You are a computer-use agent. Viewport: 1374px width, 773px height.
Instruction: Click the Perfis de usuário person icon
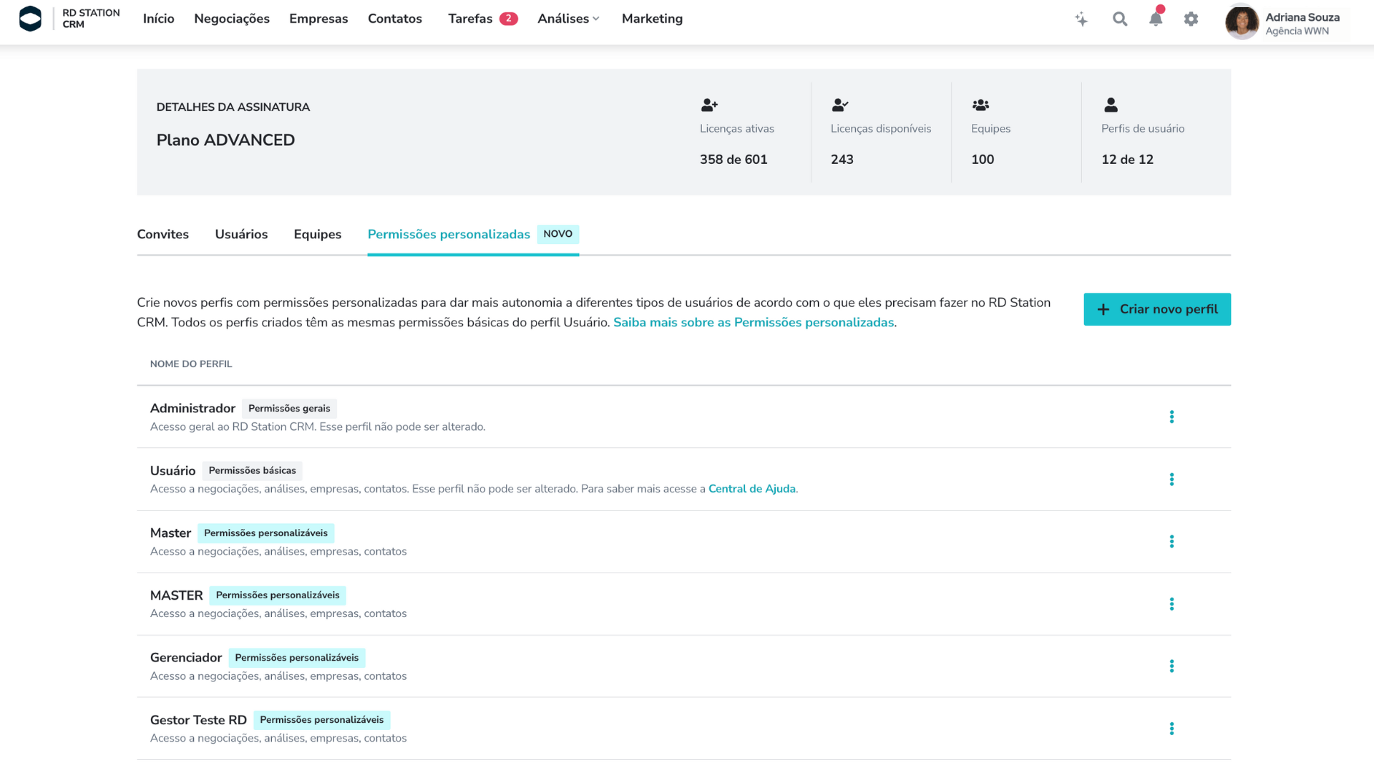pos(1111,105)
